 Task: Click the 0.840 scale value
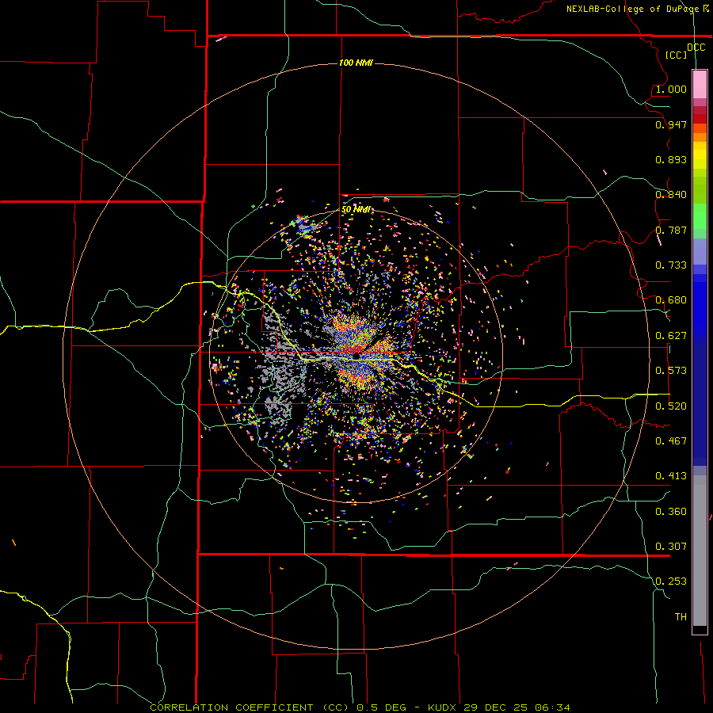pos(671,195)
